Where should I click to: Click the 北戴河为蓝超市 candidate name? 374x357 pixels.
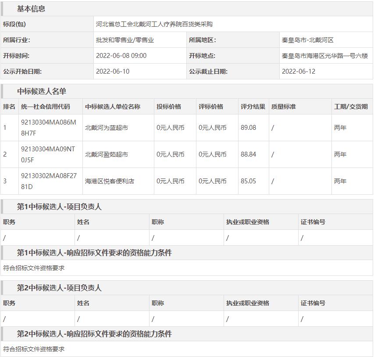click(x=107, y=128)
